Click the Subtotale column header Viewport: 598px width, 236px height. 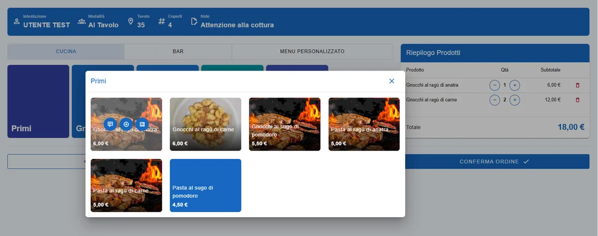(x=551, y=70)
